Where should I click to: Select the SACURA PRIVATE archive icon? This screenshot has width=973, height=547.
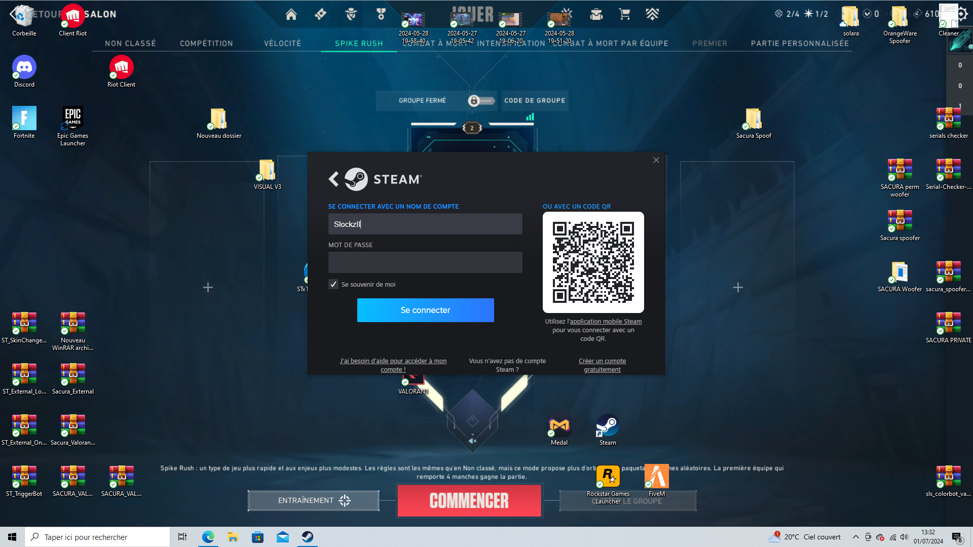tap(949, 327)
